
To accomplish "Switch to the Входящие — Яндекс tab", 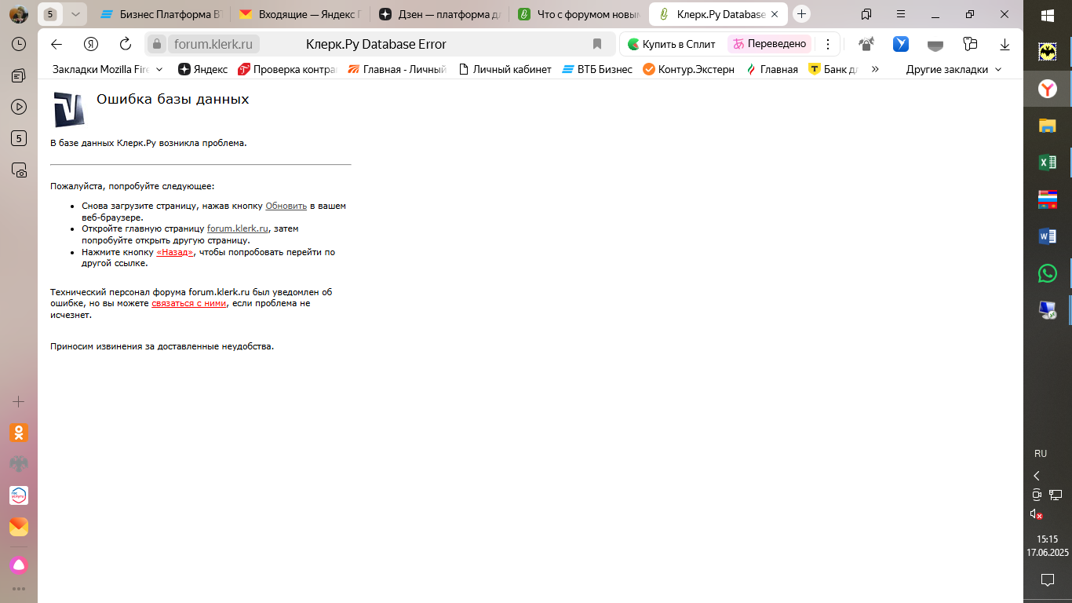I will click(x=300, y=14).
